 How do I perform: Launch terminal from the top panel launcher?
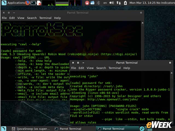click(x=33, y=3)
